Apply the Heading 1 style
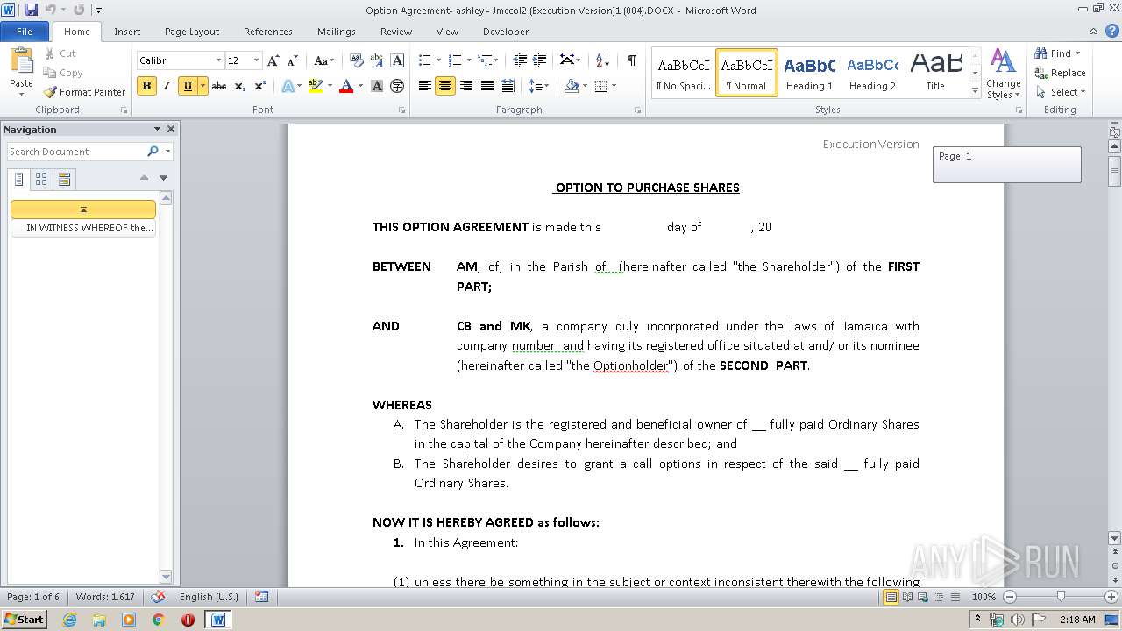This screenshot has width=1122, height=631. click(x=809, y=73)
